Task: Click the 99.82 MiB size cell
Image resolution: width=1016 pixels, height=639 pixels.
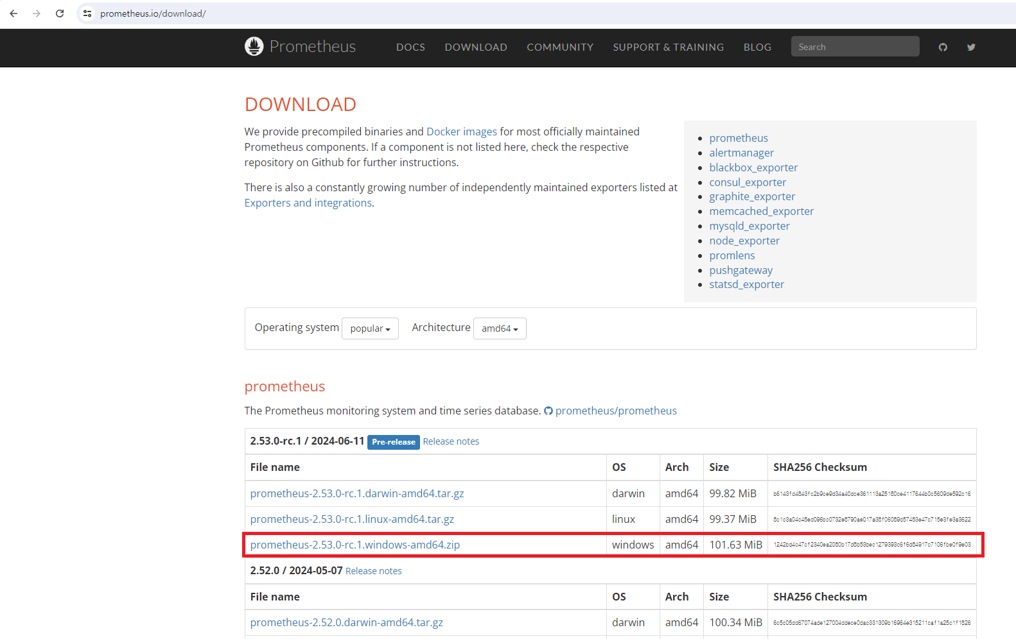Action: pos(733,493)
